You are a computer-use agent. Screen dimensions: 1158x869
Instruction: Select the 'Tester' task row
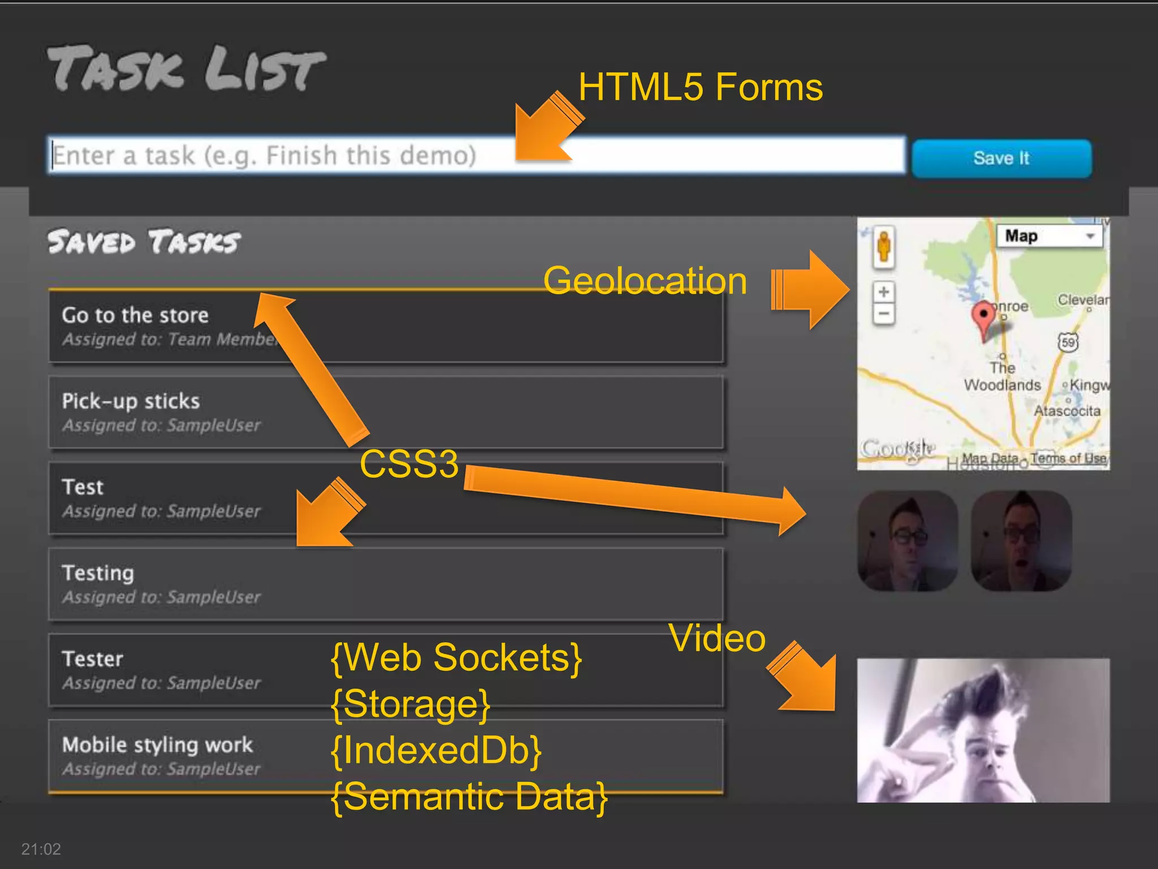tap(386, 670)
